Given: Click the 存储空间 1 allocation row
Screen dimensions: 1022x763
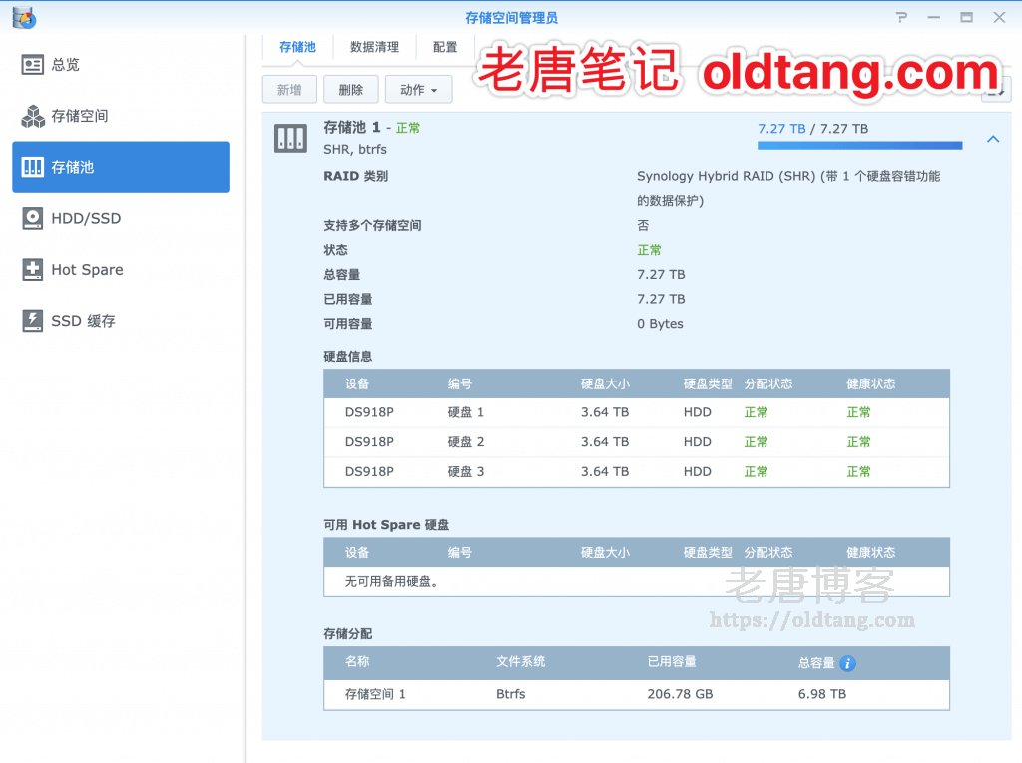Looking at the screenshot, I should 637,694.
